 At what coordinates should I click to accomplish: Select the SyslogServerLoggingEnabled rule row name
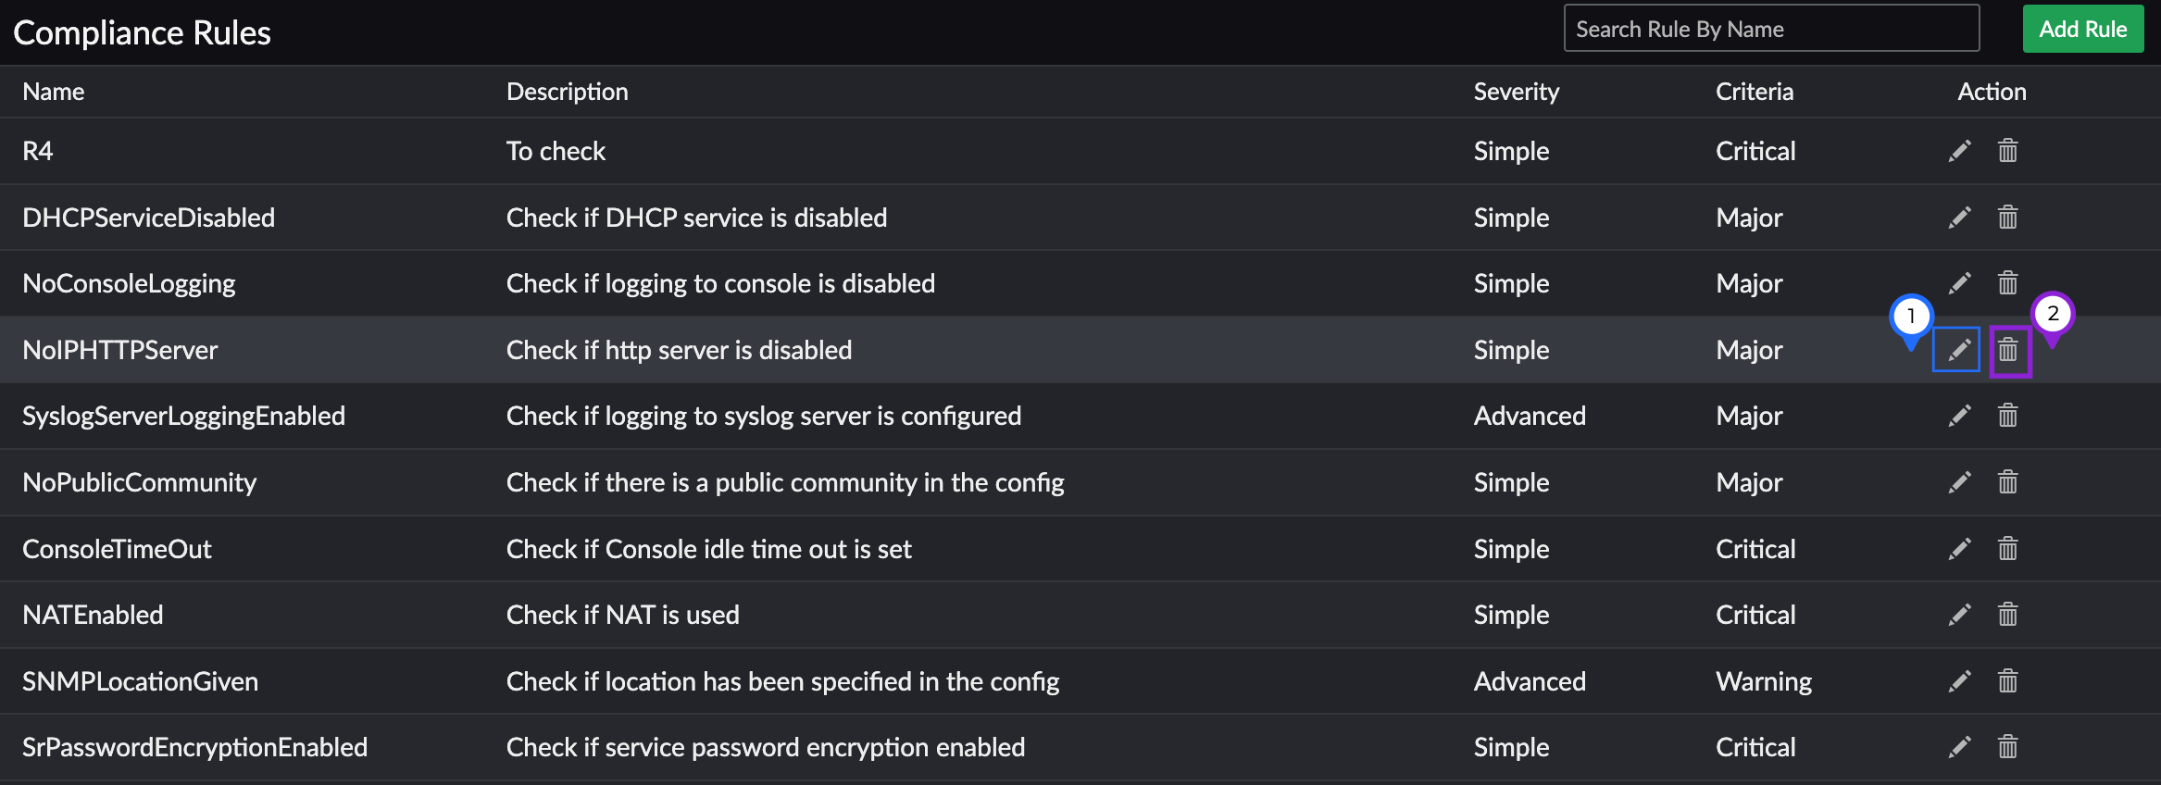tap(183, 416)
